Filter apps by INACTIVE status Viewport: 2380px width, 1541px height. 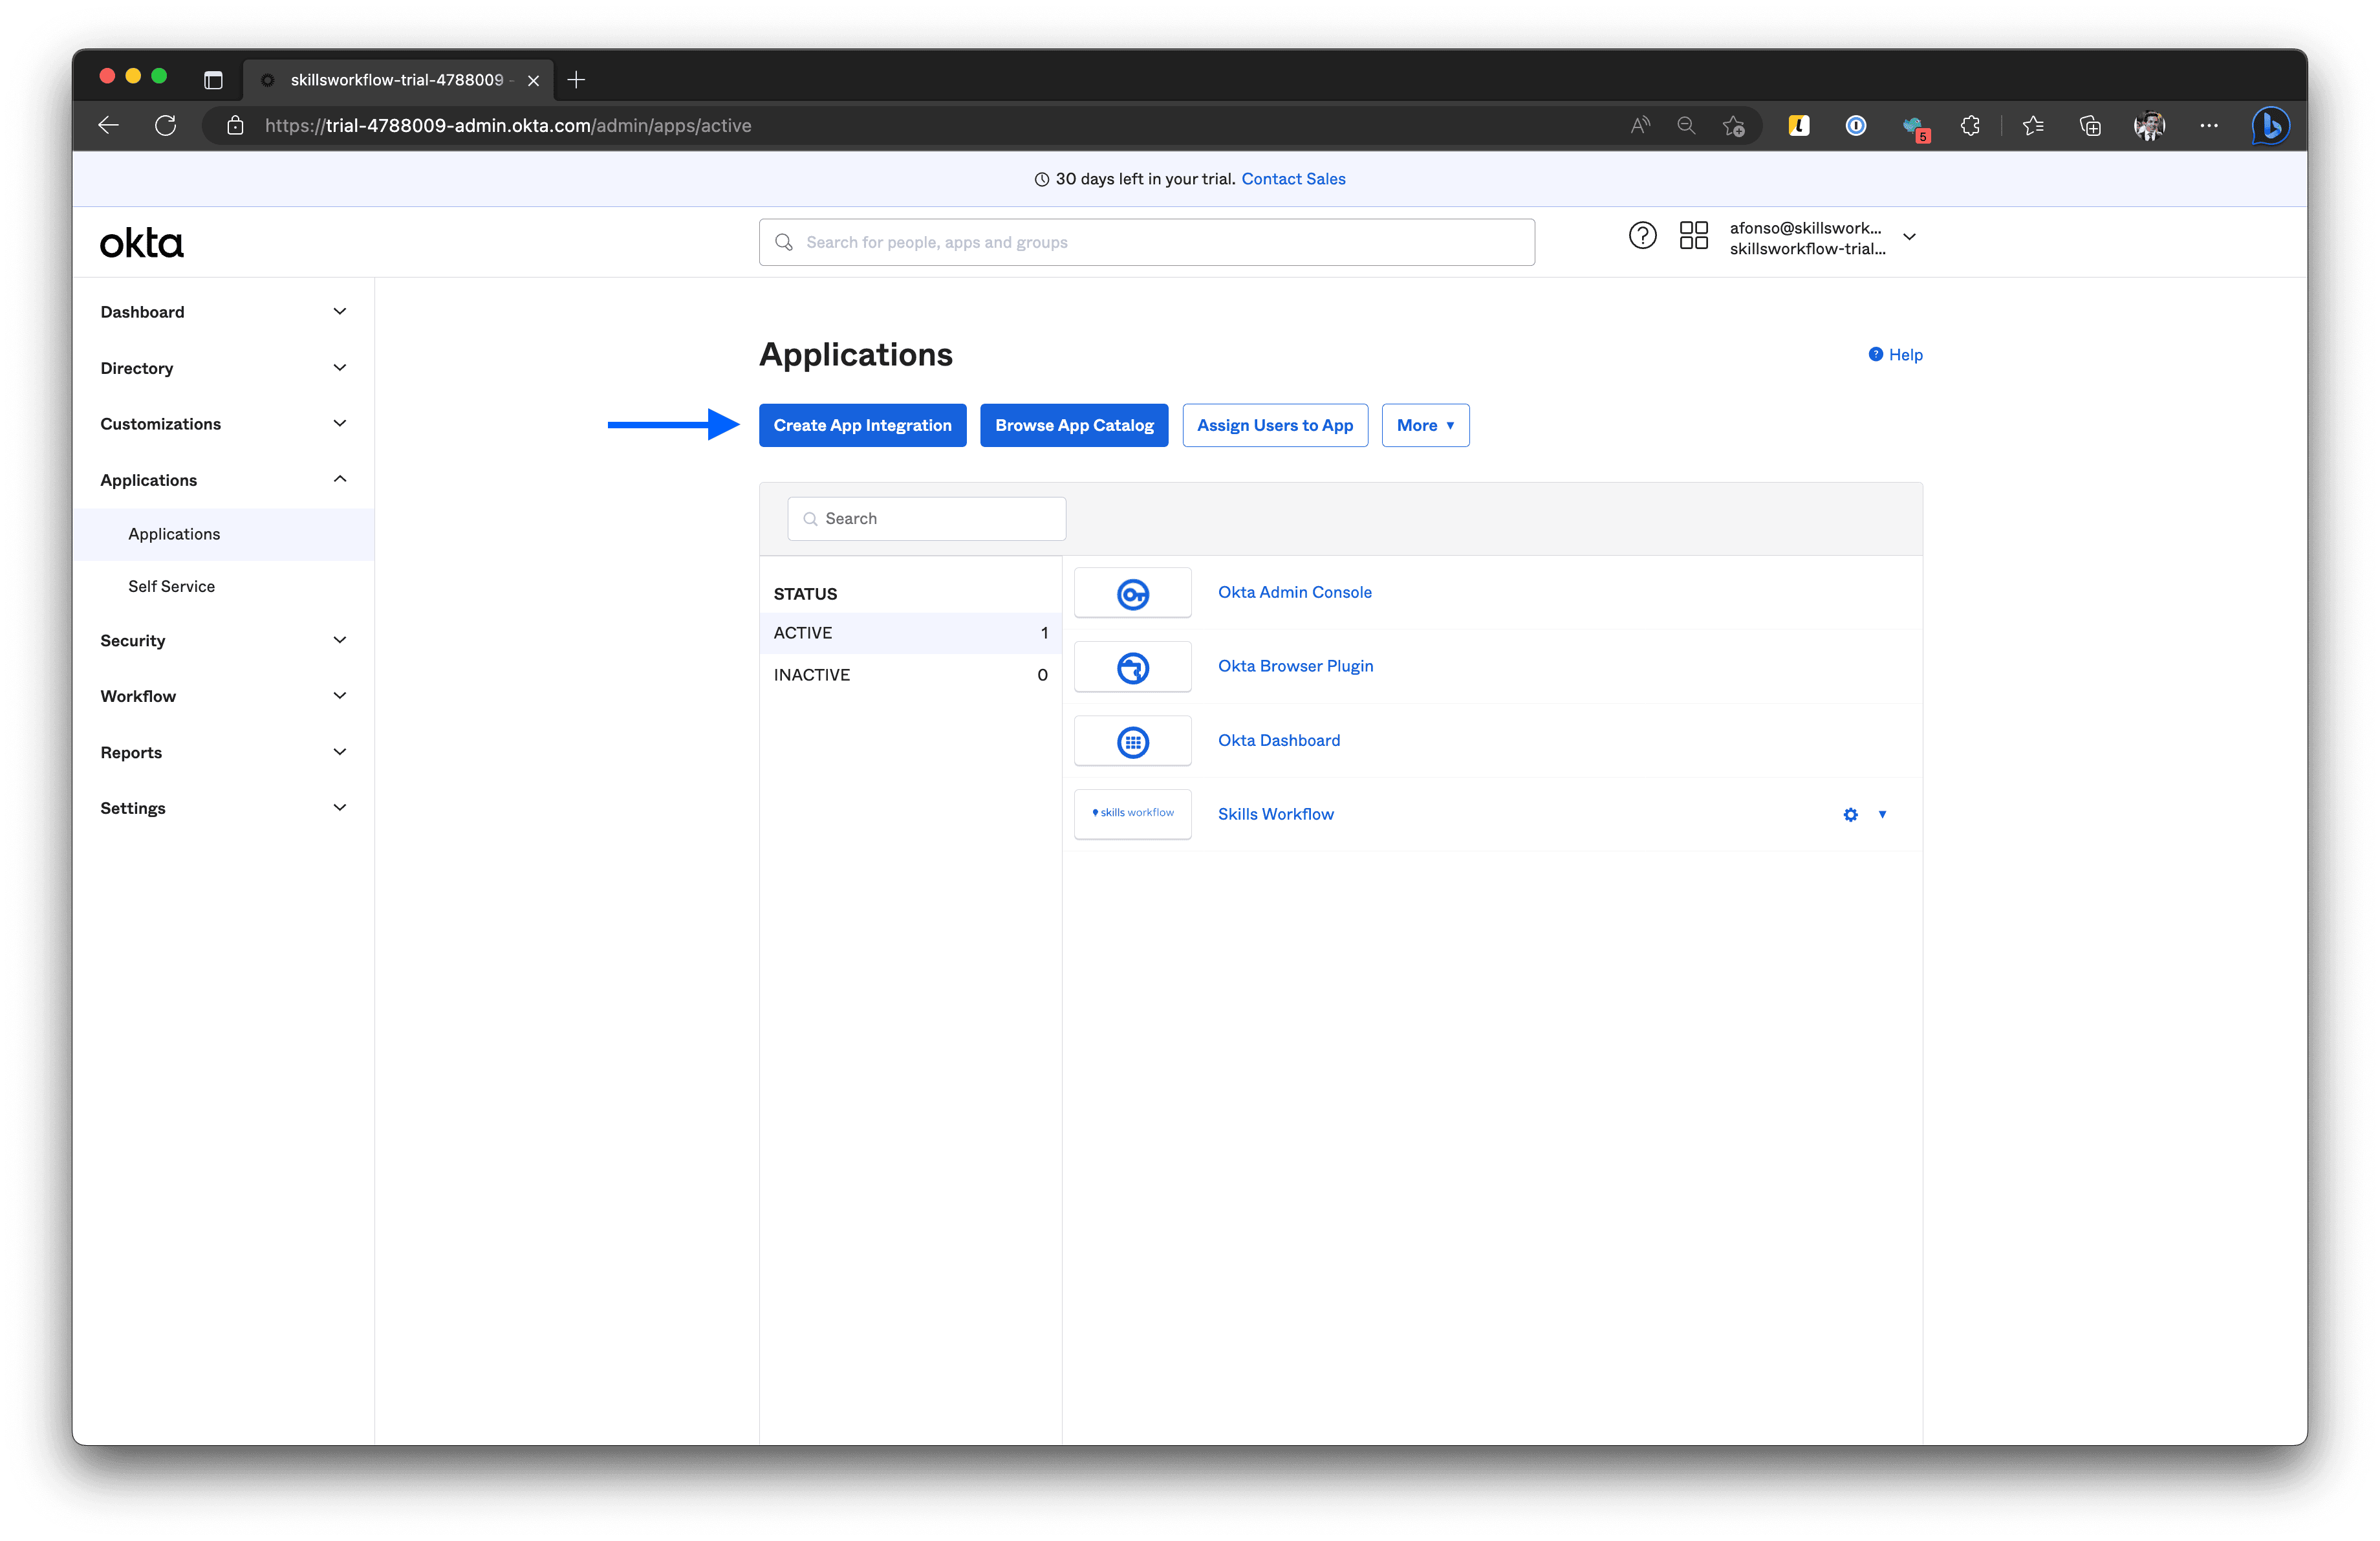pyautogui.click(x=910, y=675)
